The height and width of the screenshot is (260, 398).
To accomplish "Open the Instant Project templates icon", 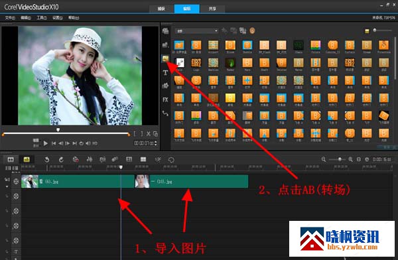I will (165, 45).
